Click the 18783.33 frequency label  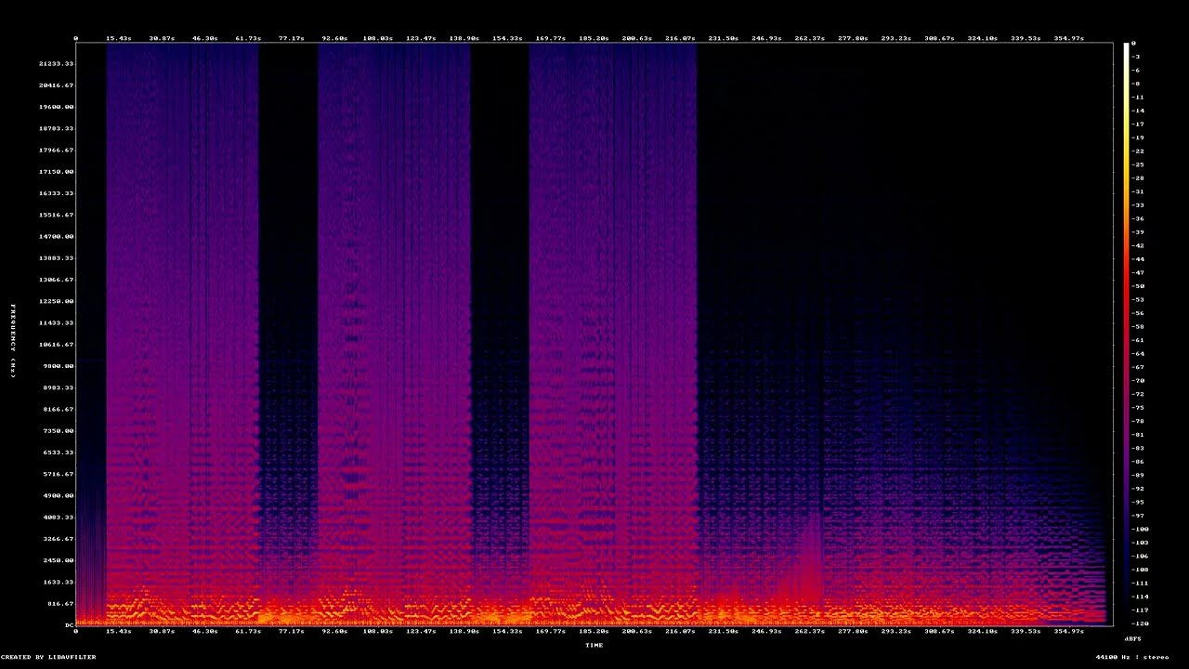[x=56, y=128]
